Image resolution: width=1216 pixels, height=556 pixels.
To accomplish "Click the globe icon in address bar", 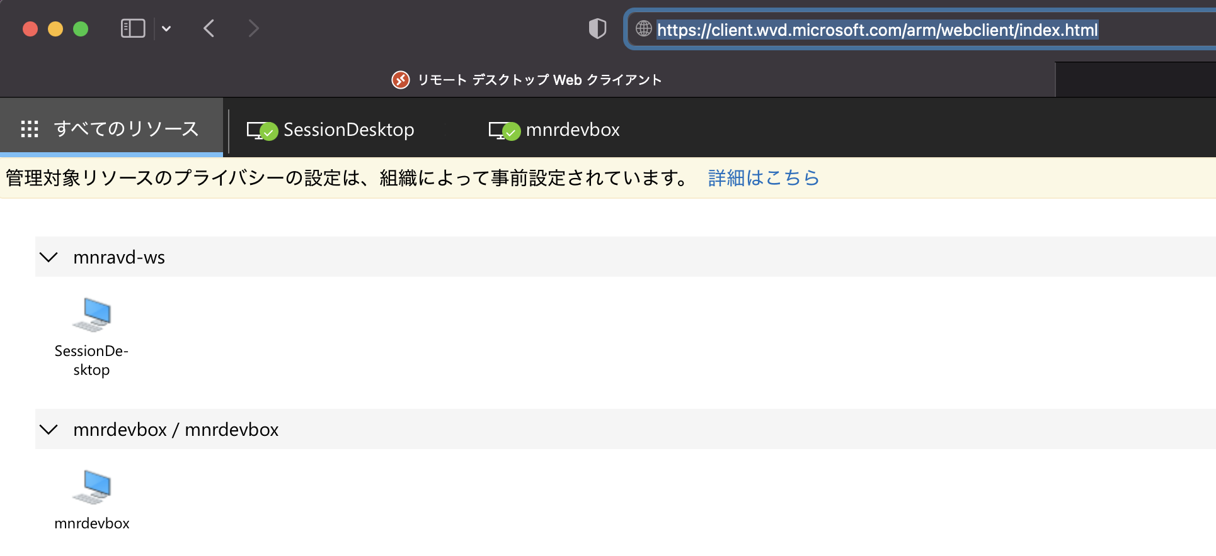I will click(643, 28).
